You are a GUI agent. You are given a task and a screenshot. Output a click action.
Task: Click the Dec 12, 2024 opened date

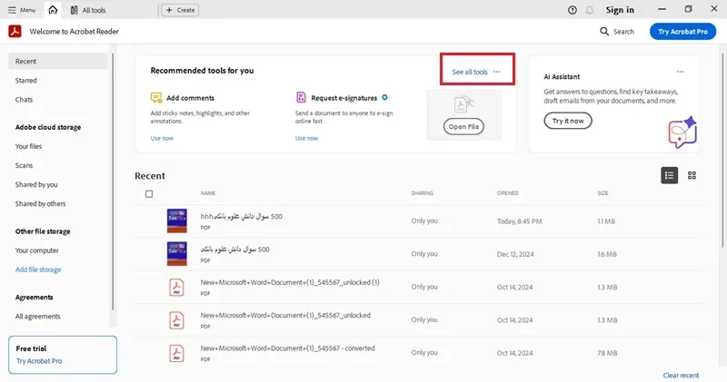[x=515, y=254]
